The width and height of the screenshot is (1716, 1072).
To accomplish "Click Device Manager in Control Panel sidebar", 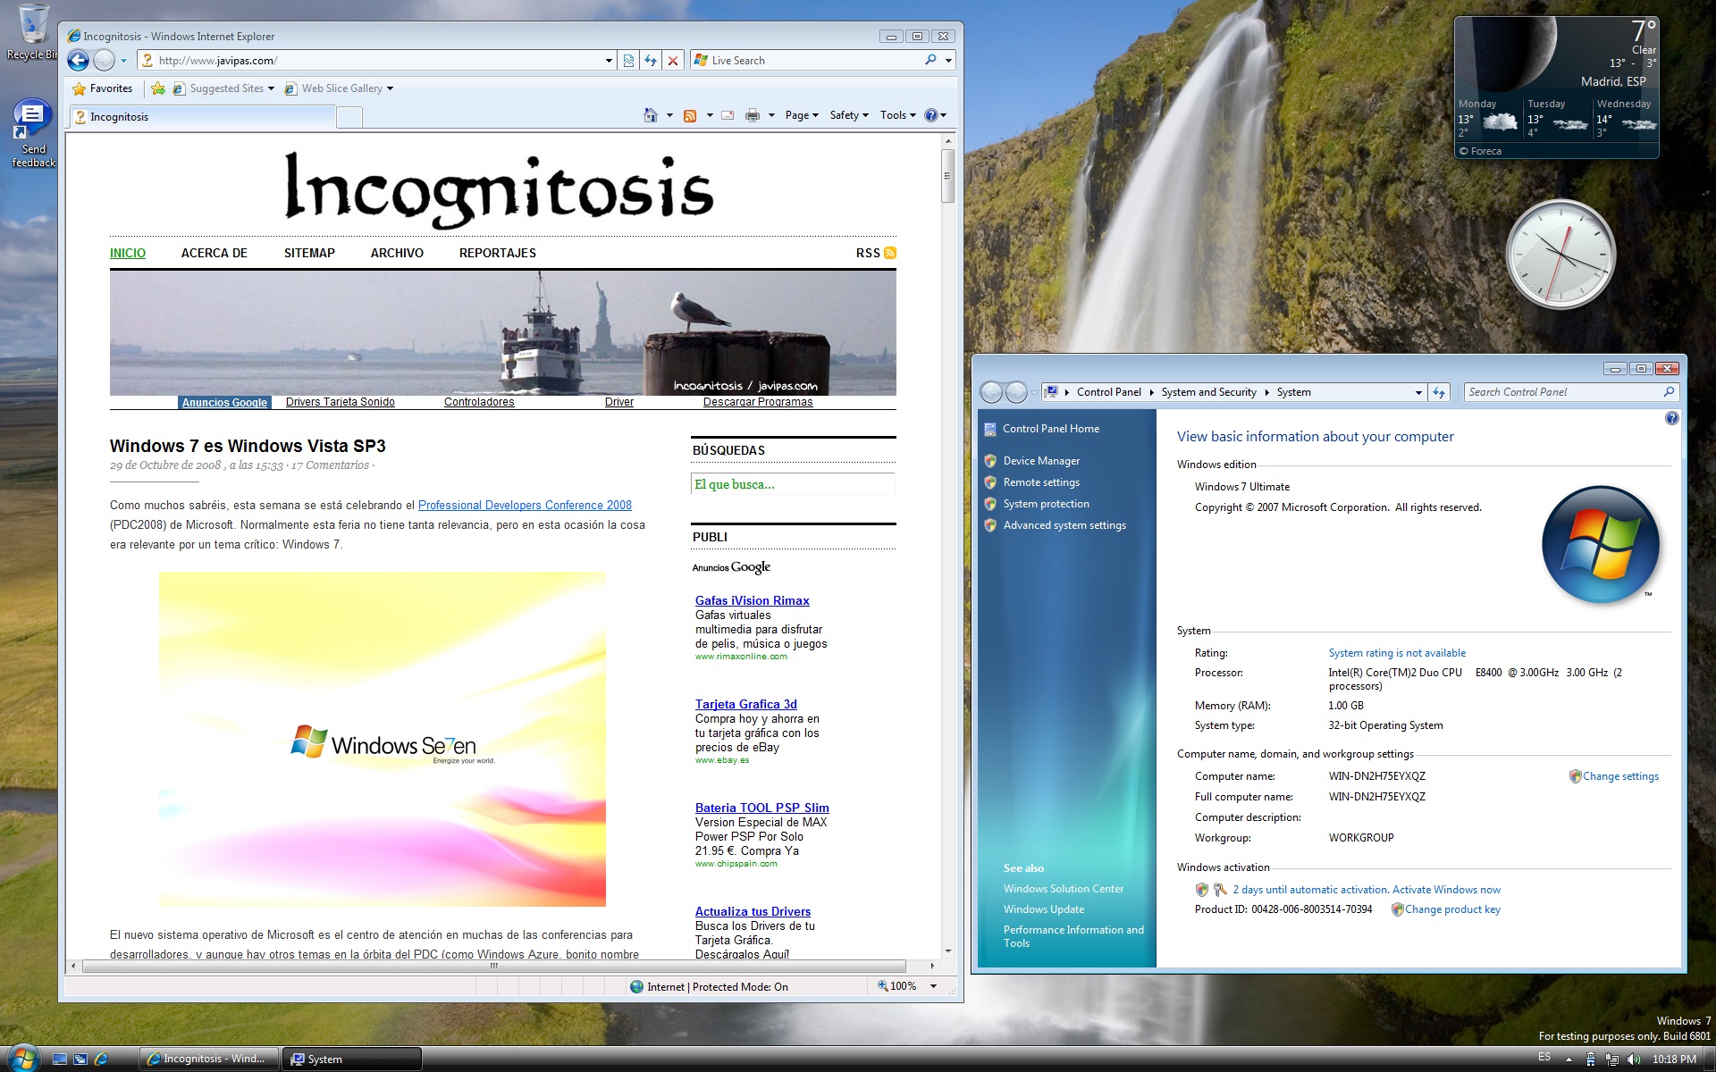I will tap(1041, 461).
